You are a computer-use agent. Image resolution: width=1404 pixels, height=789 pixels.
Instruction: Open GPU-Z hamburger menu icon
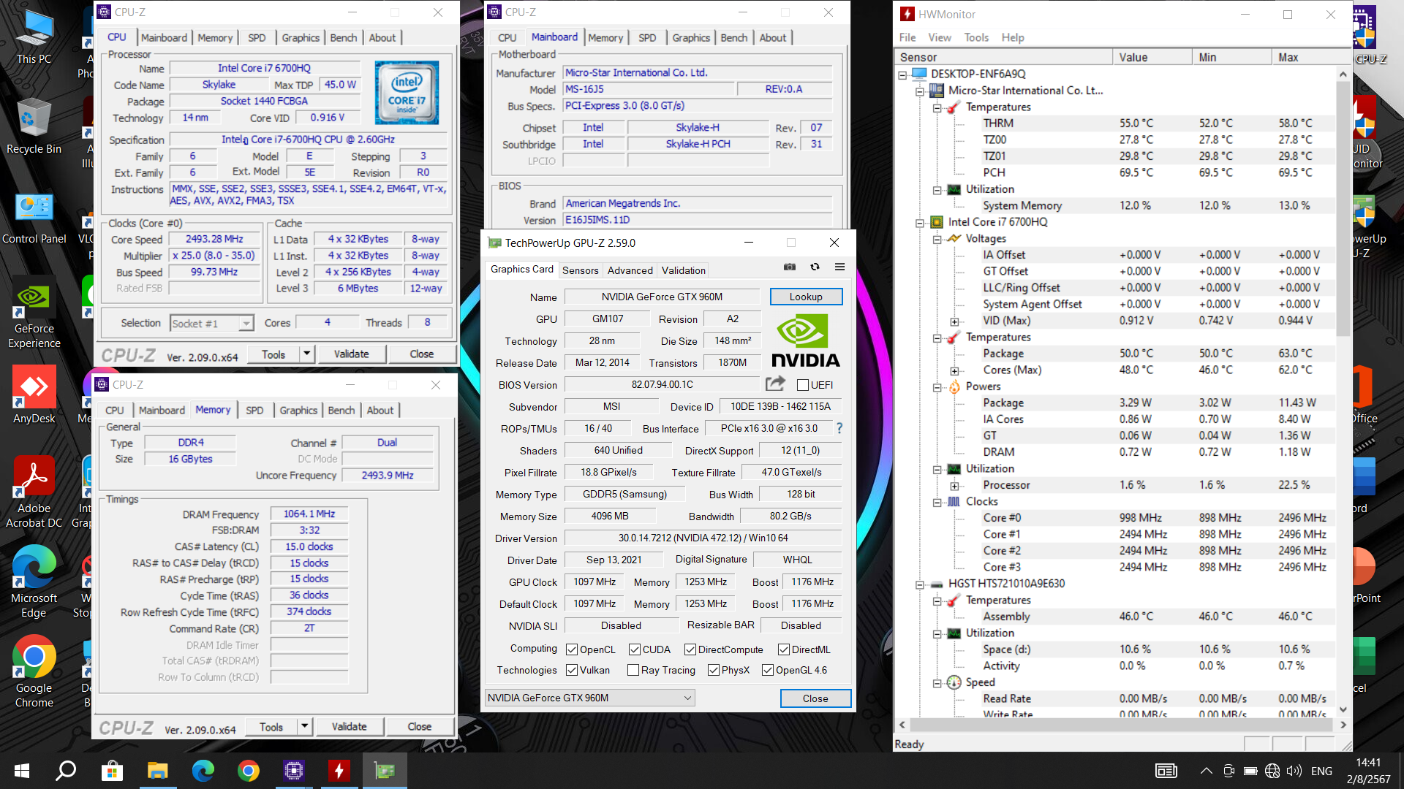839,267
